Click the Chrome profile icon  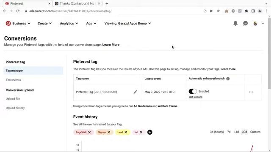(260, 11)
